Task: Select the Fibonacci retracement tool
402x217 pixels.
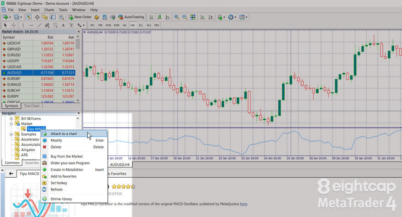Action: coord(55,25)
